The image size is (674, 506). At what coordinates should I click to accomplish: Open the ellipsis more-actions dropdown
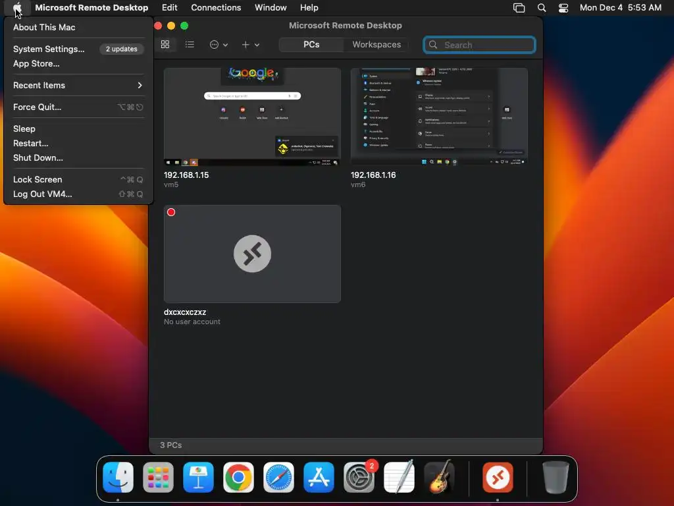tap(219, 44)
